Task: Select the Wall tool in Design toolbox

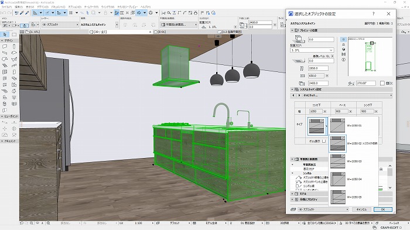Action: point(5,46)
